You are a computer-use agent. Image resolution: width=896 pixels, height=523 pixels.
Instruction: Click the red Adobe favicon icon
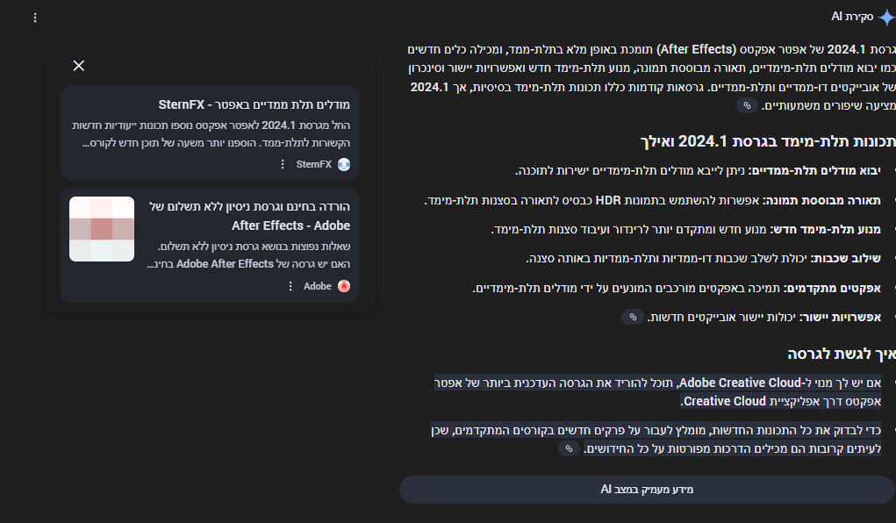344,286
